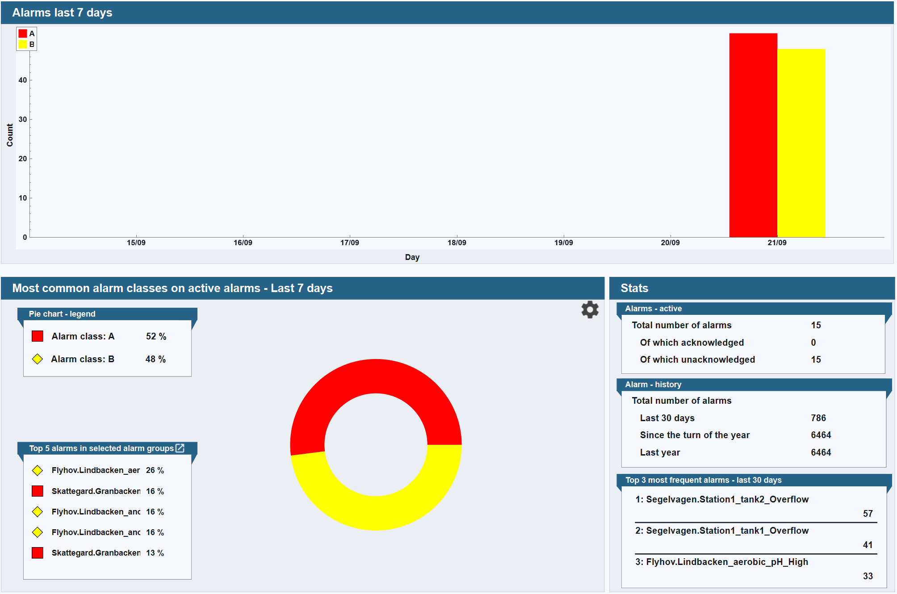Click the yellow bar for 21/09
Image resolution: width=897 pixels, height=594 pixels.
(x=801, y=143)
